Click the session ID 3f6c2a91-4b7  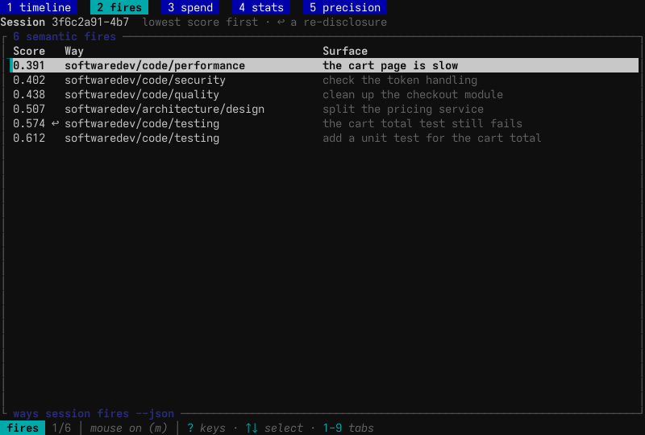pos(90,22)
